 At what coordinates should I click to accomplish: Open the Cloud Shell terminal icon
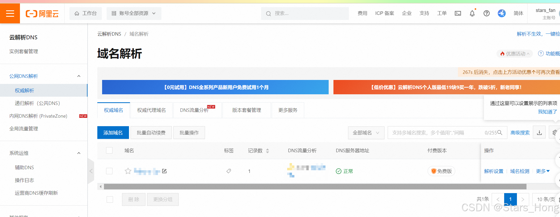[x=458, y=13]
